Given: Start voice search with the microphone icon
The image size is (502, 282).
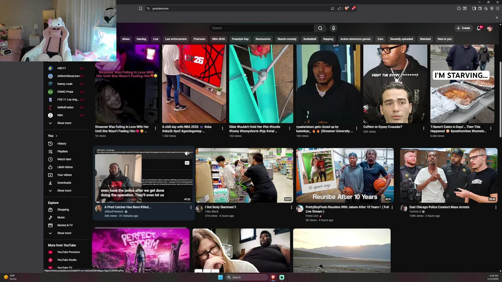Looking at the screenshot, I should pyautogui.click(x=333, y=28).
